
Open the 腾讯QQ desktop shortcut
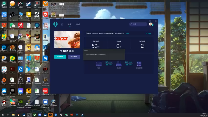[4, 103]
